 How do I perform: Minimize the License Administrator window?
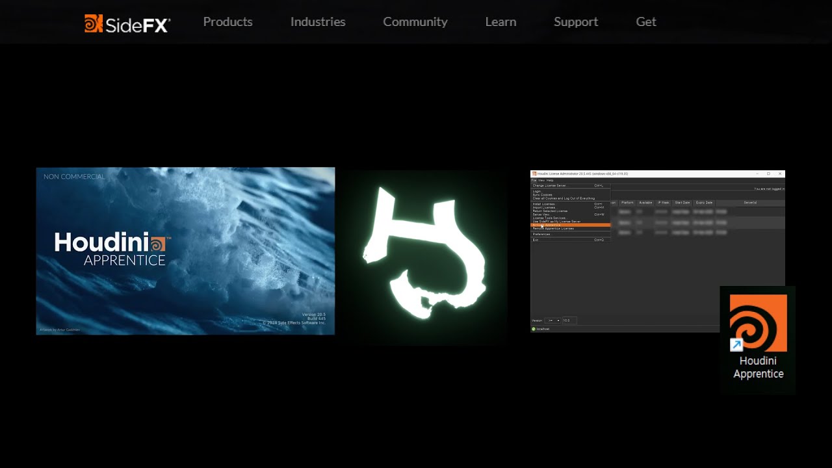tap(757, 174)
